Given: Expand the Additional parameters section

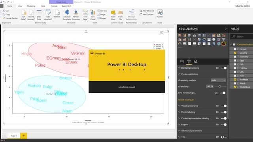Looking at the screenshot, I should click(x=179, y=131).
